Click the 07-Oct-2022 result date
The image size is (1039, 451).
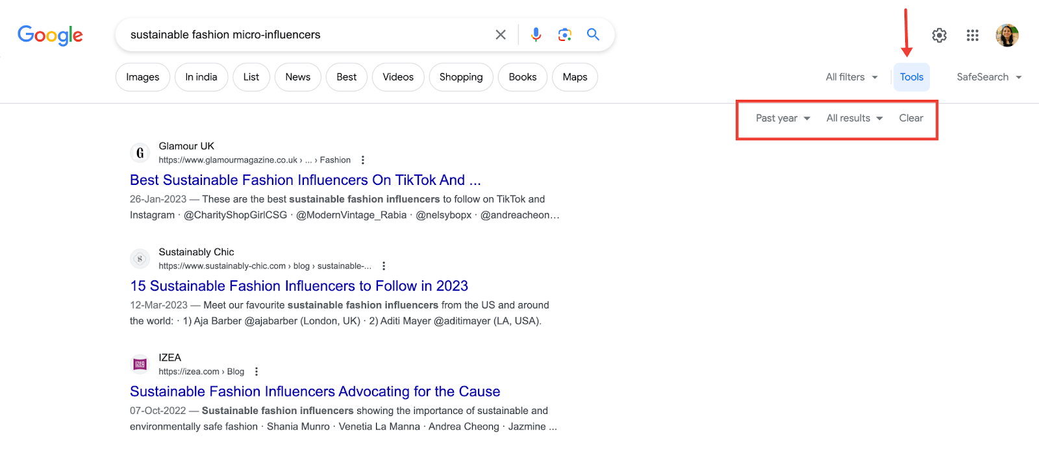click(x=158, y=411)
